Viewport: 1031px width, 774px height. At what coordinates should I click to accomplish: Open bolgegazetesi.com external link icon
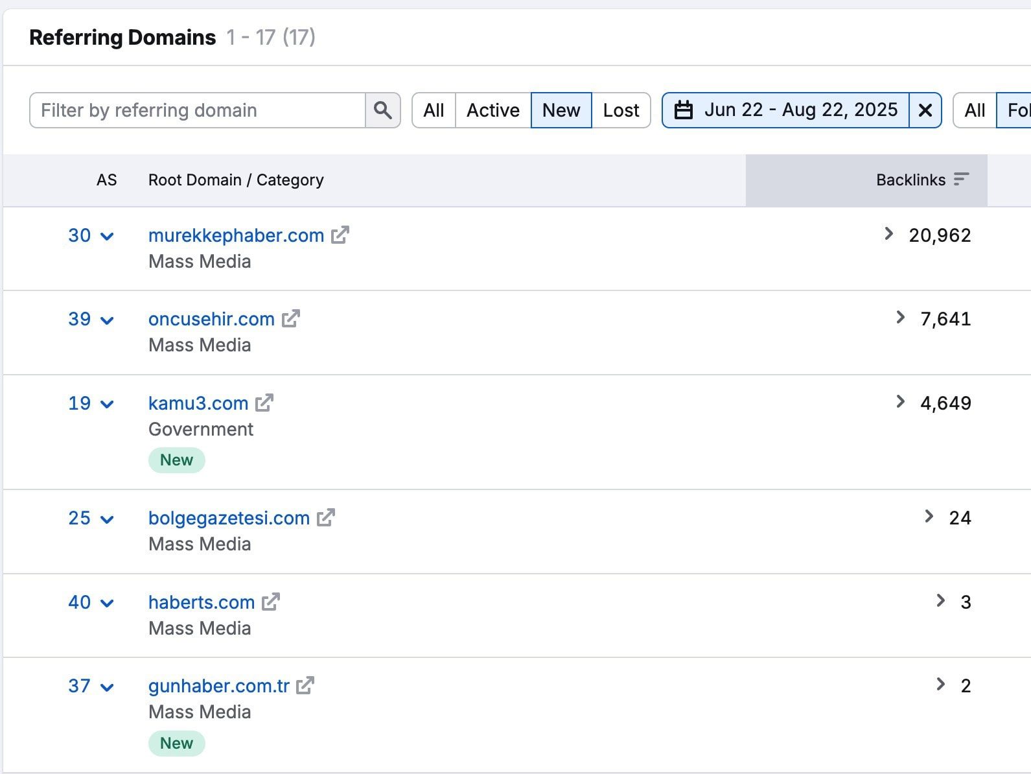coord(325,518)
